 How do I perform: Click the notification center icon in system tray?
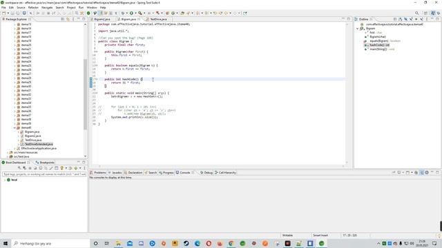[x=434, y=243]
